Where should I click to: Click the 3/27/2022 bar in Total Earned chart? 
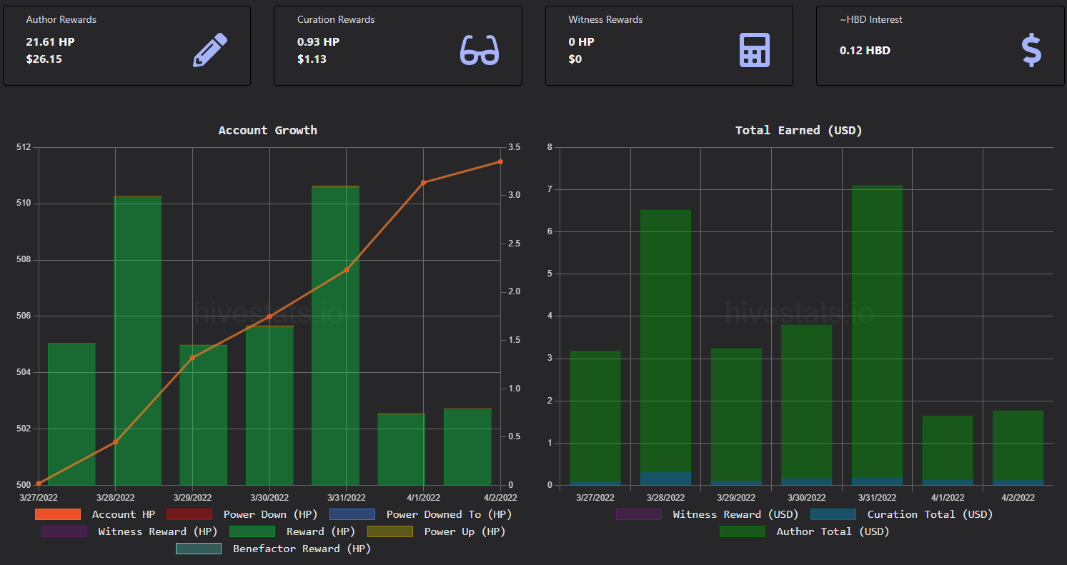[x=595, y=418]
